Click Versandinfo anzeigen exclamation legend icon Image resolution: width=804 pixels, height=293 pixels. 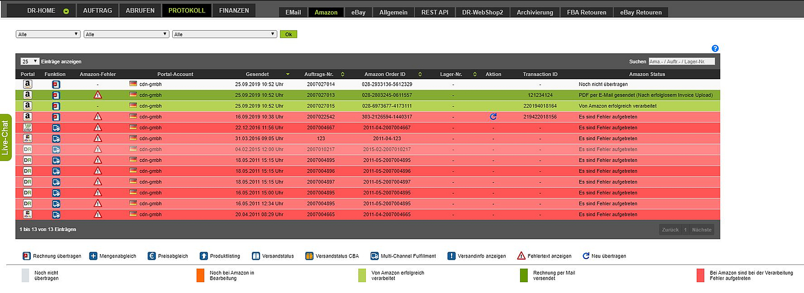coord(452,256)
